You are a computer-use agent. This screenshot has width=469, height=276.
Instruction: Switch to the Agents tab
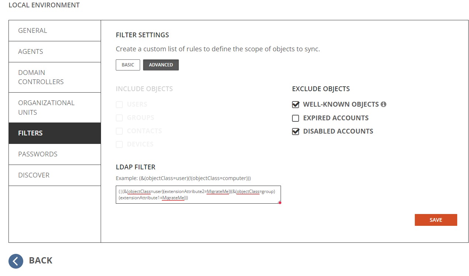coord(55,52)
